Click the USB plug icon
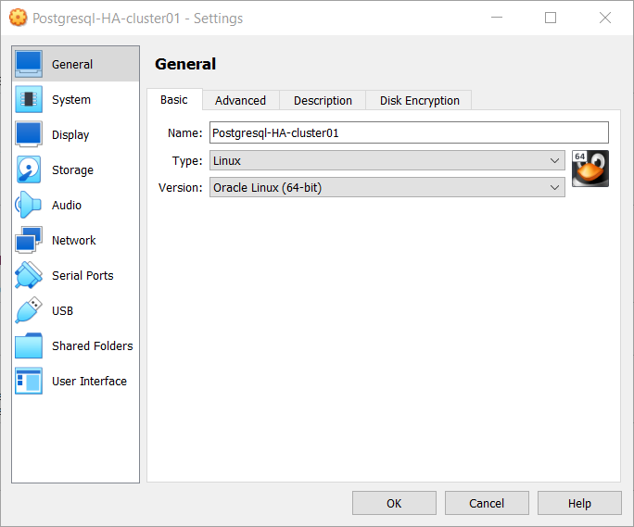 pyautogui.click(x=29, y=311)
